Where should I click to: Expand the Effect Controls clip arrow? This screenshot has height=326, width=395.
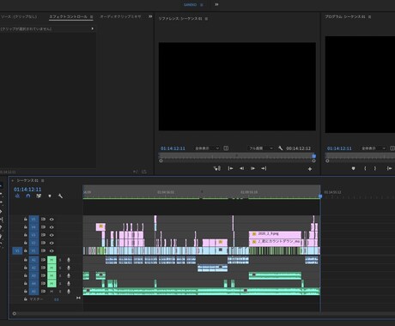[92, 28]
